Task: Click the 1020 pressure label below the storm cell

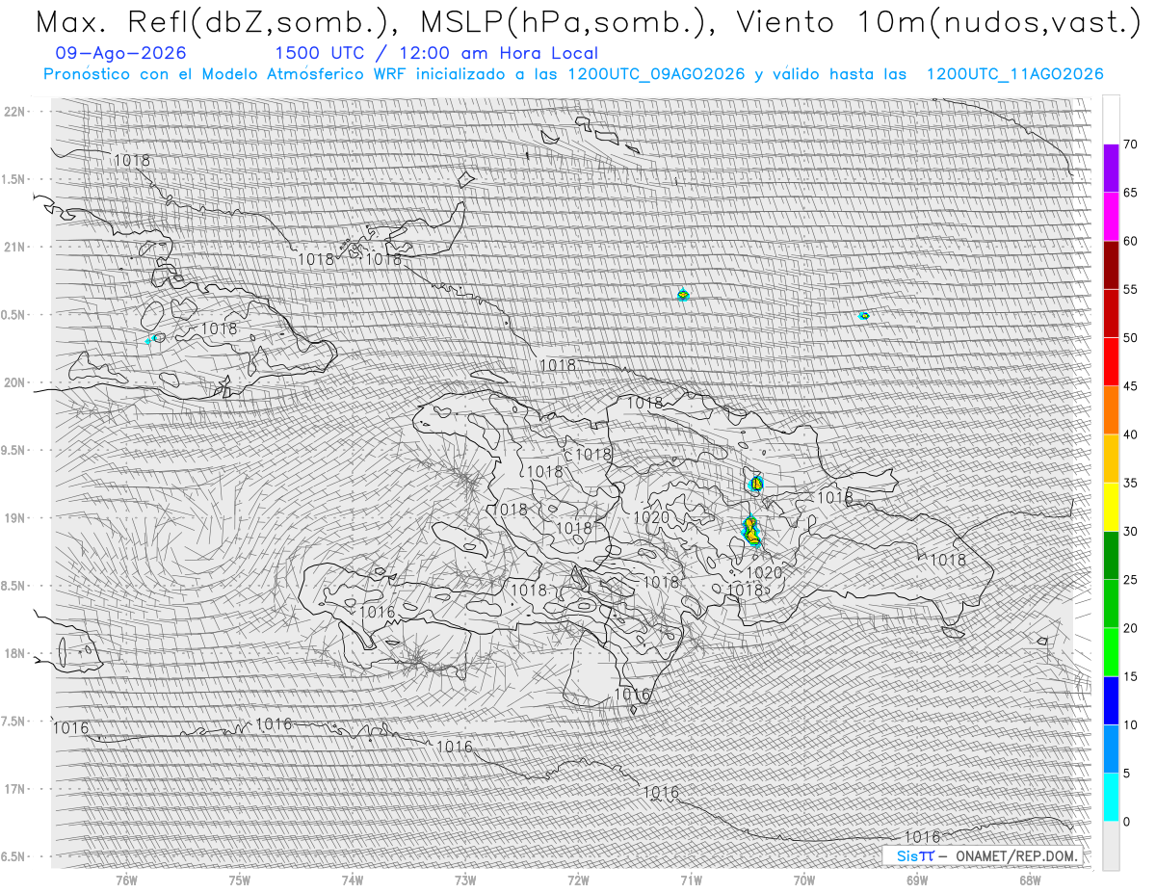Action: click(764, 572)
